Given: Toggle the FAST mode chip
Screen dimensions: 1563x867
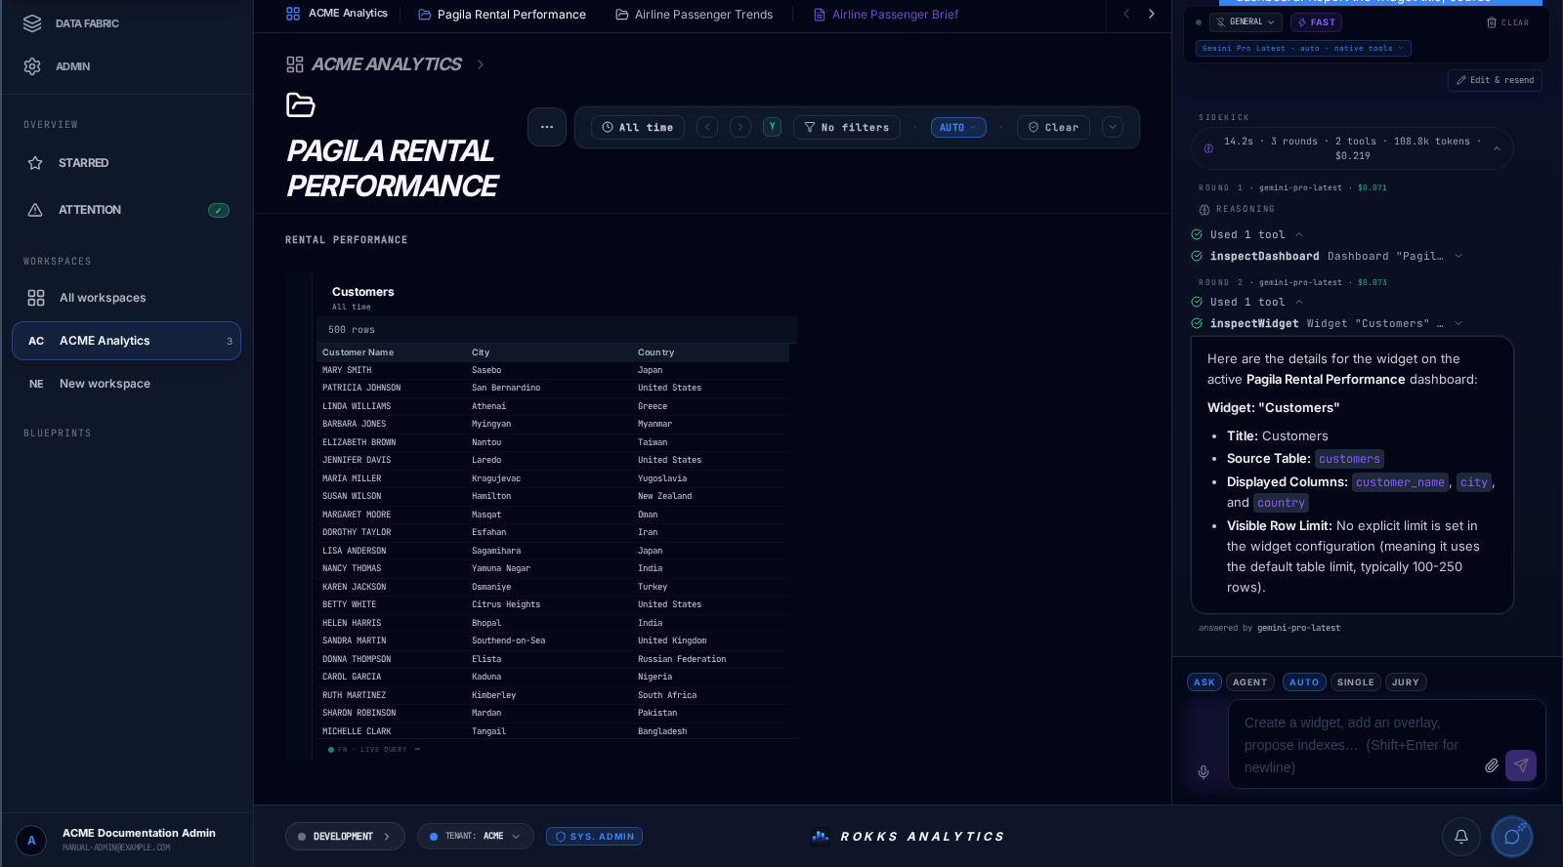Looking at the screenshot, I should [x=1316, y=22].
